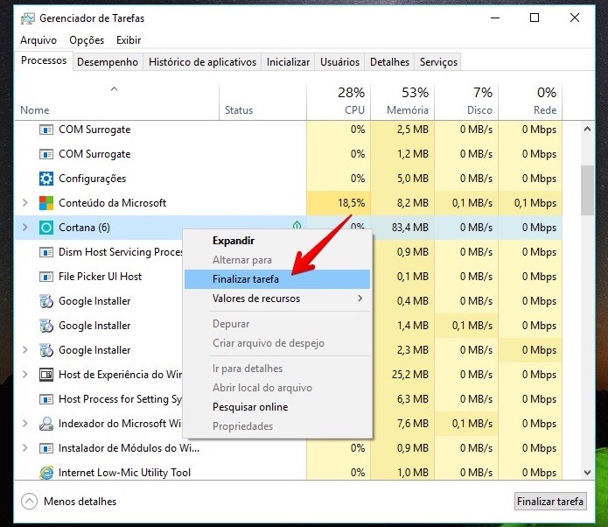
Task: Click the Host Process for Setting icon
Action: click(46, 399)
